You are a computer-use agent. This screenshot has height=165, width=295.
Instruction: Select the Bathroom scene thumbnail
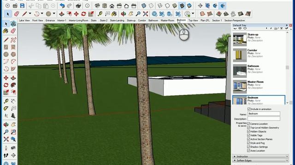click(240, 71)
